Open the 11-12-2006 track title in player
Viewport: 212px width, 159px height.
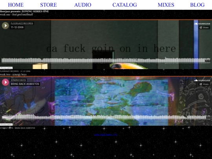coord(17,27)
